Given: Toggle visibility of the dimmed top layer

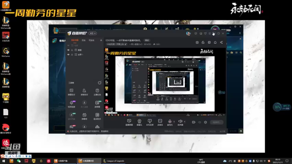Looking at the screenshot, I should point(68,45).
